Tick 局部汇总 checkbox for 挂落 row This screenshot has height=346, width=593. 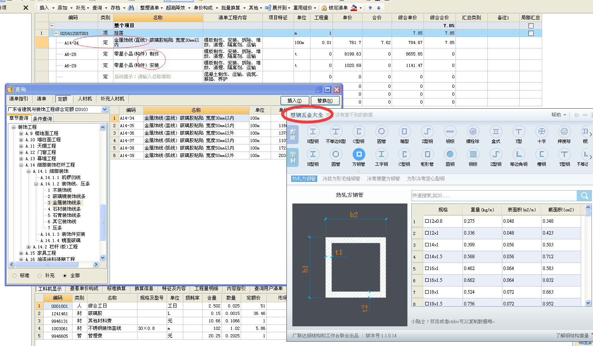(x=531, y=33)
